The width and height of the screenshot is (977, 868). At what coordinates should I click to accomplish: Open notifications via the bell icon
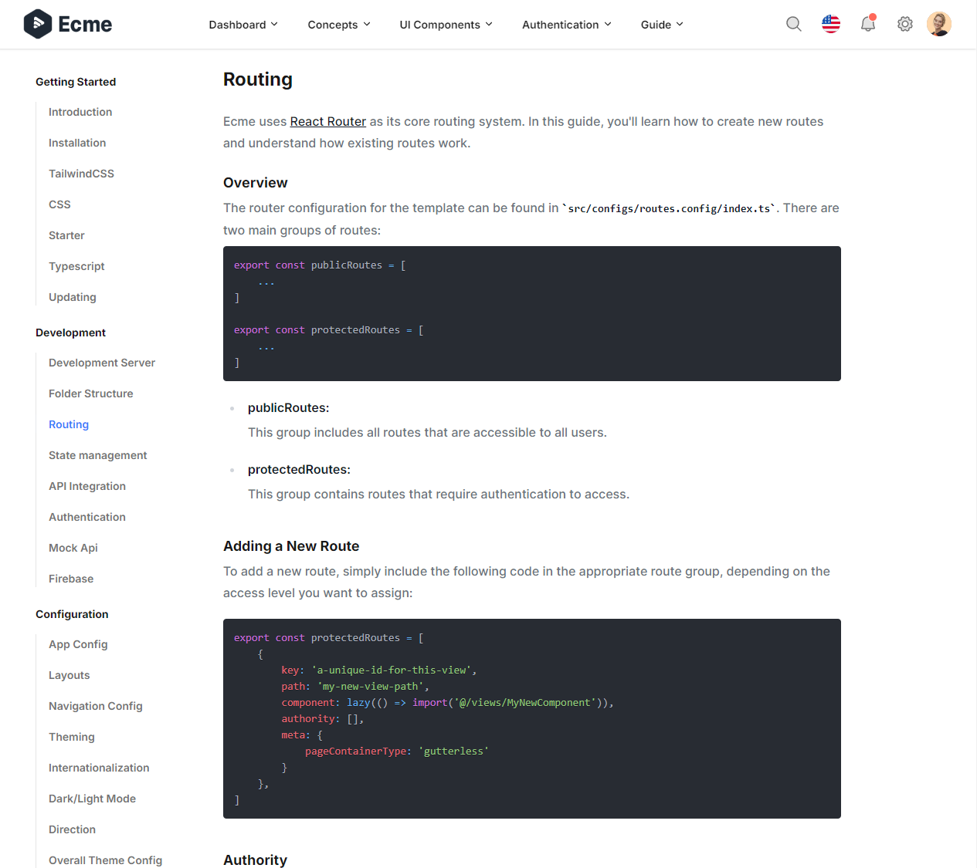pyautogui.click(x=867, y=24)
